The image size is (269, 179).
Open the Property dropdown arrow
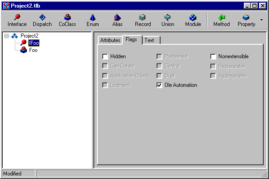pos(261,20)
